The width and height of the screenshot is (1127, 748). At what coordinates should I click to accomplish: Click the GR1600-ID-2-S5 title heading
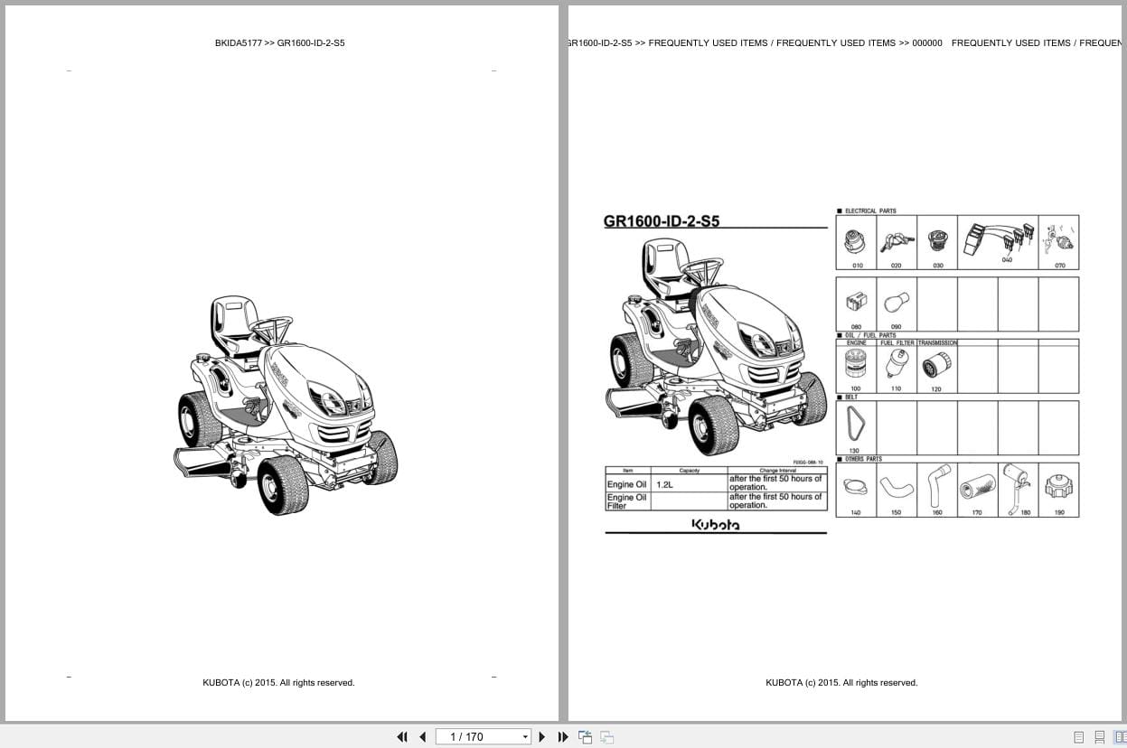point(662,220)
